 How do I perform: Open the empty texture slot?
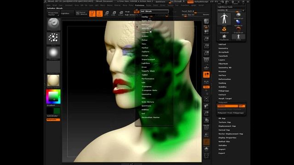(x=53, y=66)
